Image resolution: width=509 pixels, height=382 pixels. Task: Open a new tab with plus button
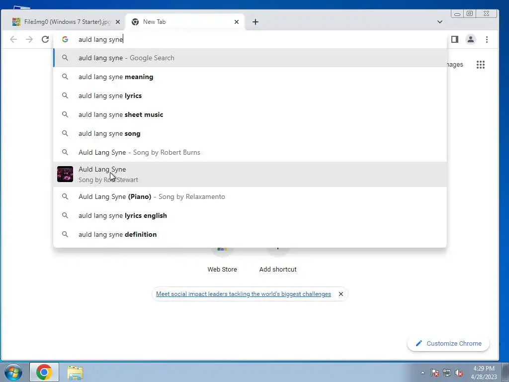pos(255,22)
